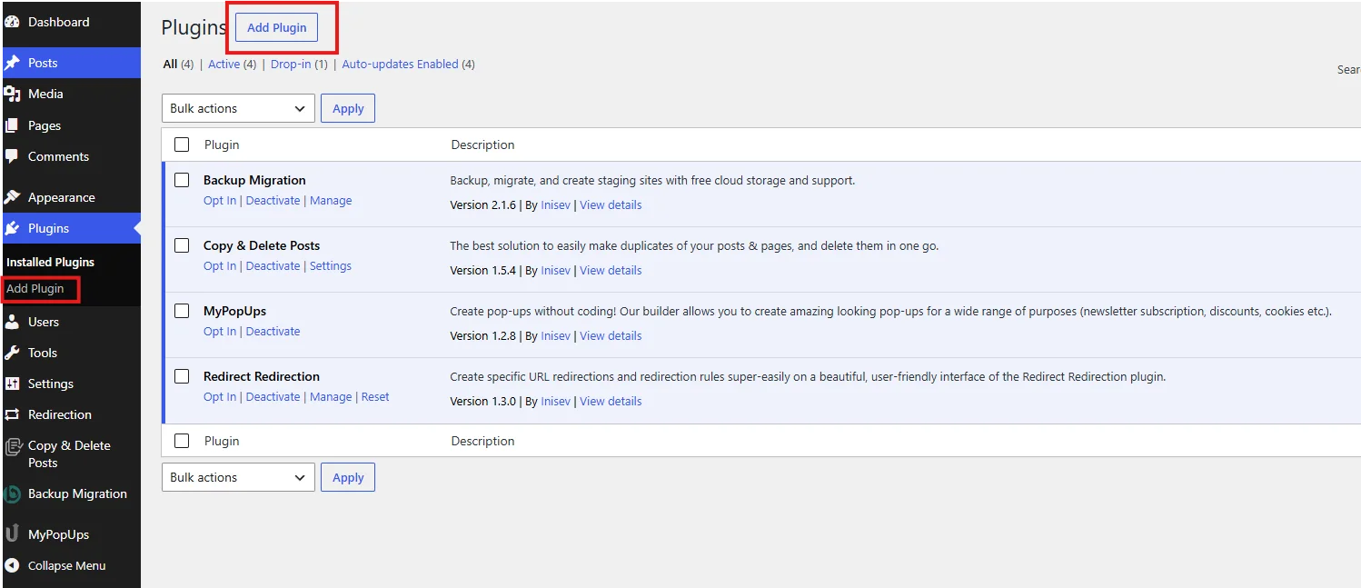Click Opt In under MyPopUps
Image resolution: width=1361 pixels, height=588 pixels.
coord(220,332)
